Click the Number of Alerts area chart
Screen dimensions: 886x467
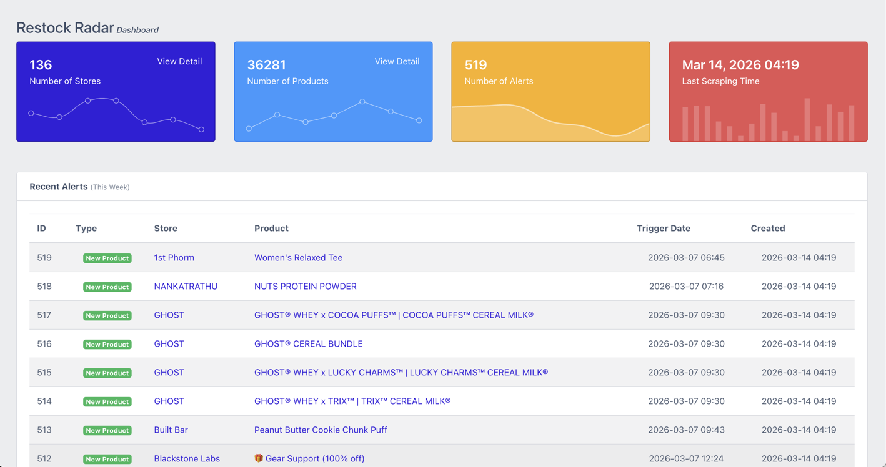[550, 122]
